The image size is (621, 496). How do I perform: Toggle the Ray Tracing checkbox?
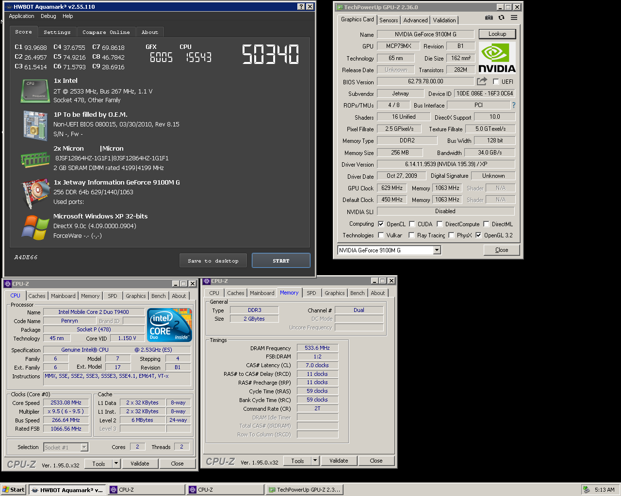(411, 235)
